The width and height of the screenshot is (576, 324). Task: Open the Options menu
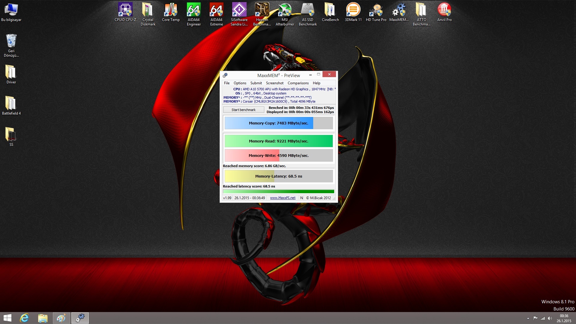(240, 83)
